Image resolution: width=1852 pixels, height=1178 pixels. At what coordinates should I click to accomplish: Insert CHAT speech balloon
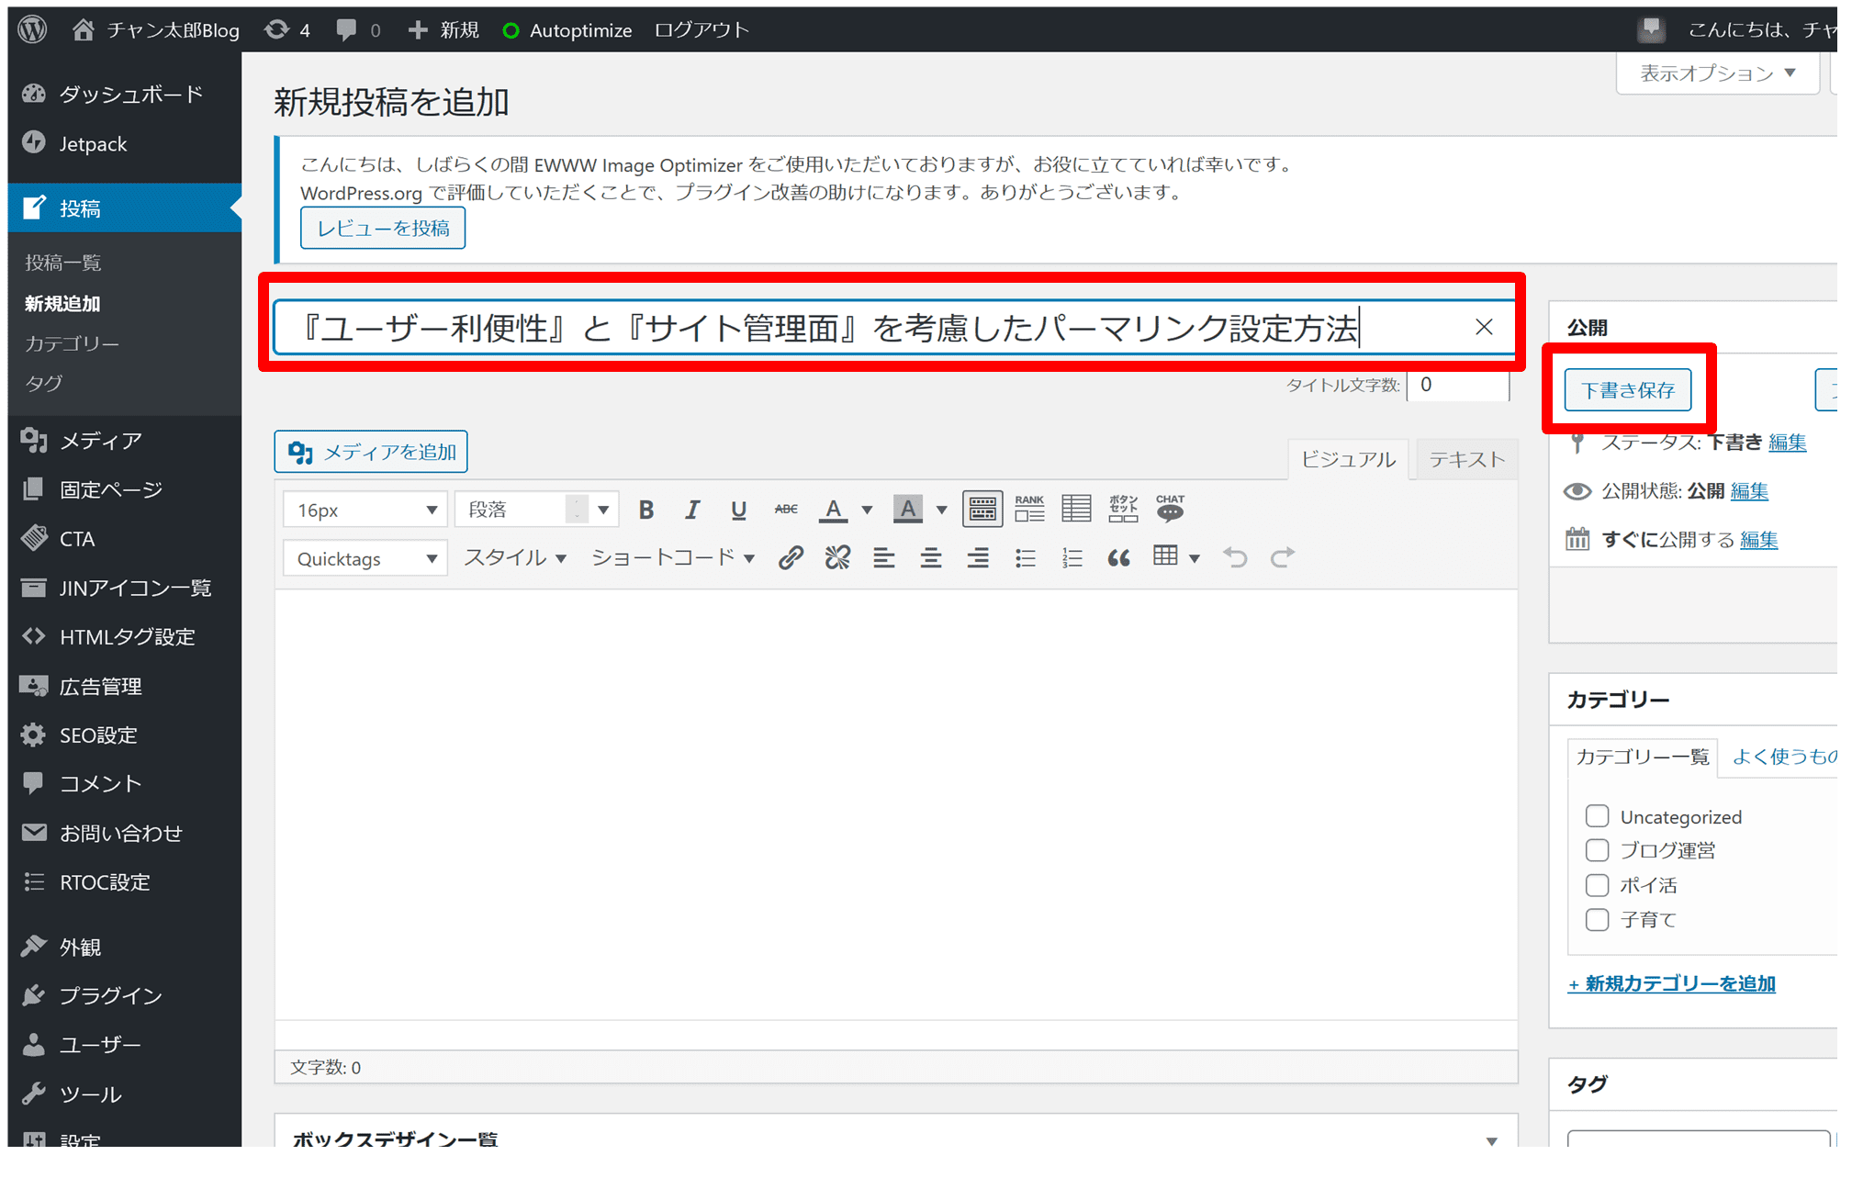tap(1170, 509)
